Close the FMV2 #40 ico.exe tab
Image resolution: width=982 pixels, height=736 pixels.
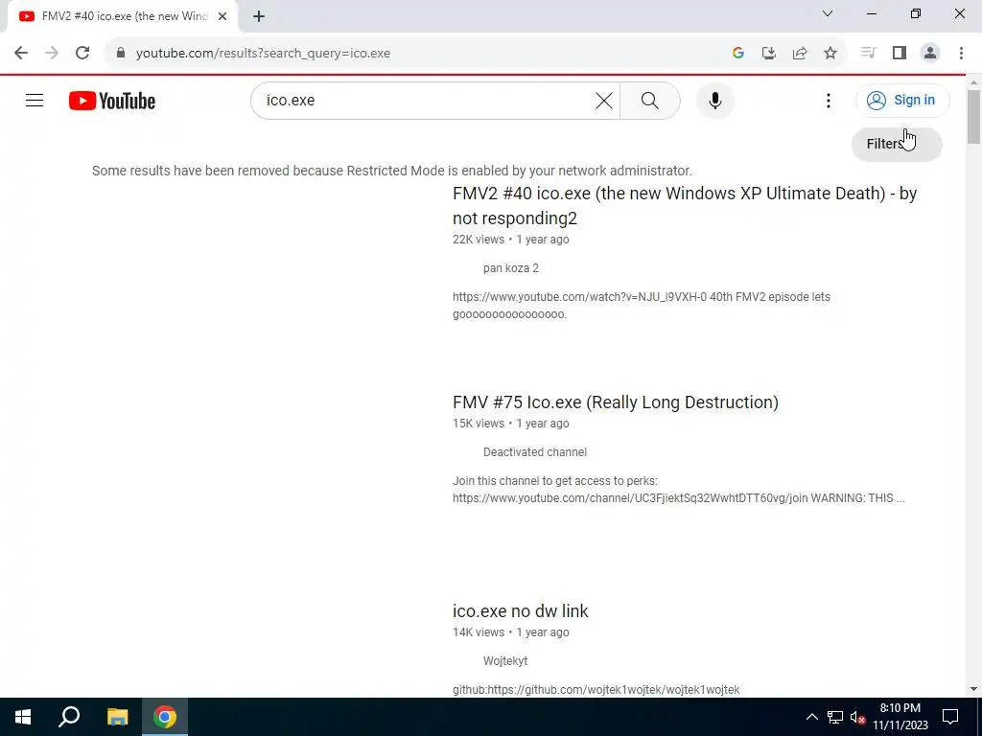click(x=222, y=17)
